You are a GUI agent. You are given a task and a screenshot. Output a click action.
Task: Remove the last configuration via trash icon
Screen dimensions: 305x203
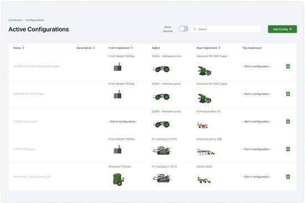288,177
